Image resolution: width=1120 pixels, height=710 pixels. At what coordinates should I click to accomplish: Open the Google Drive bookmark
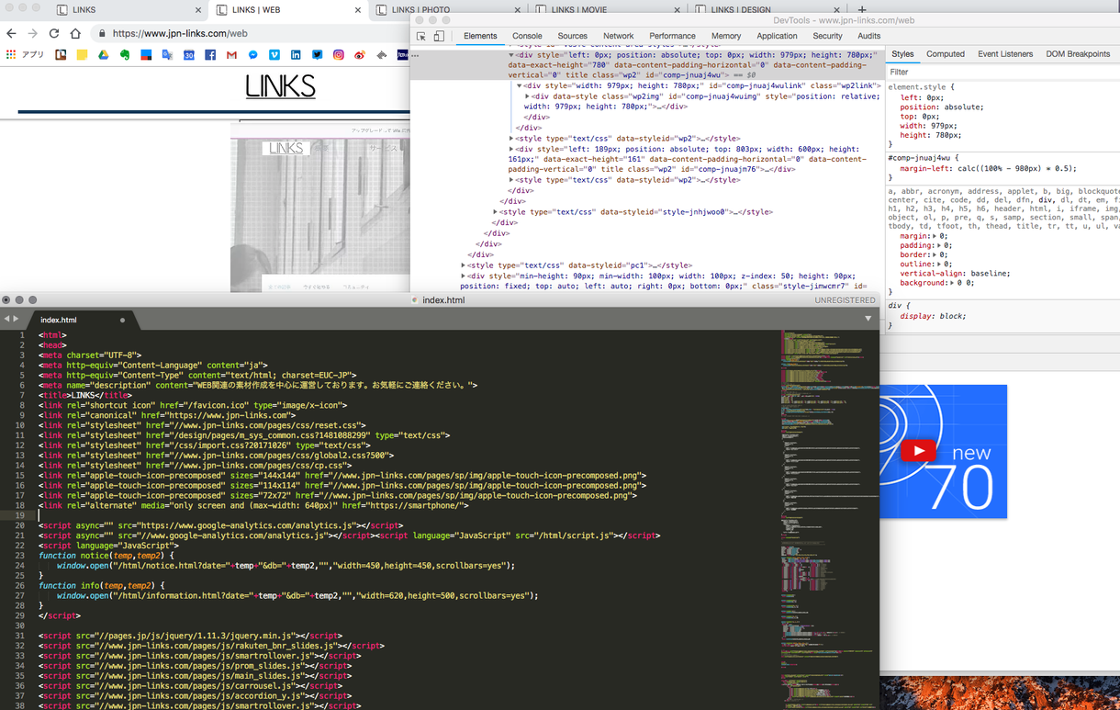[x=103, y=55]
